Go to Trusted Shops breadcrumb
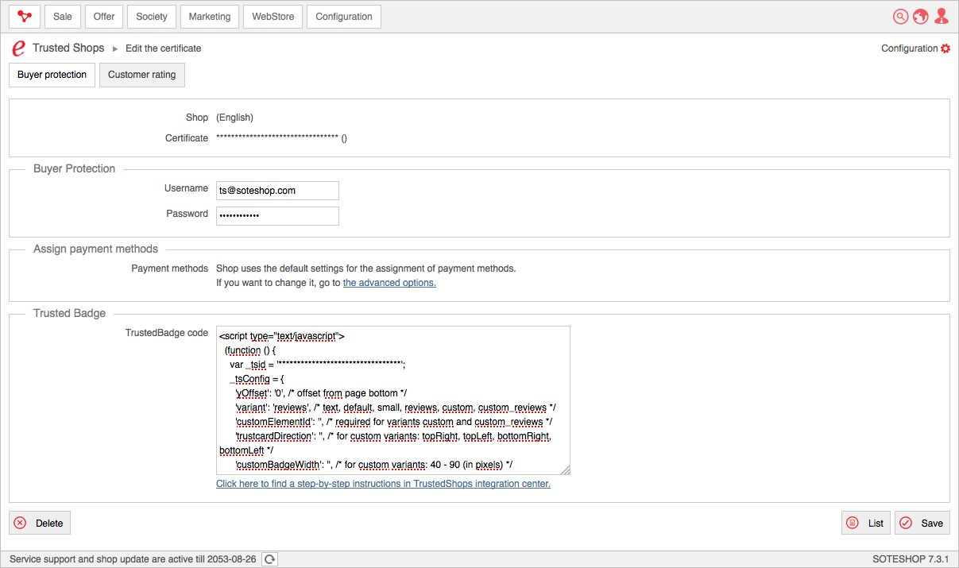959x568 pixels. tap(68, 48)
